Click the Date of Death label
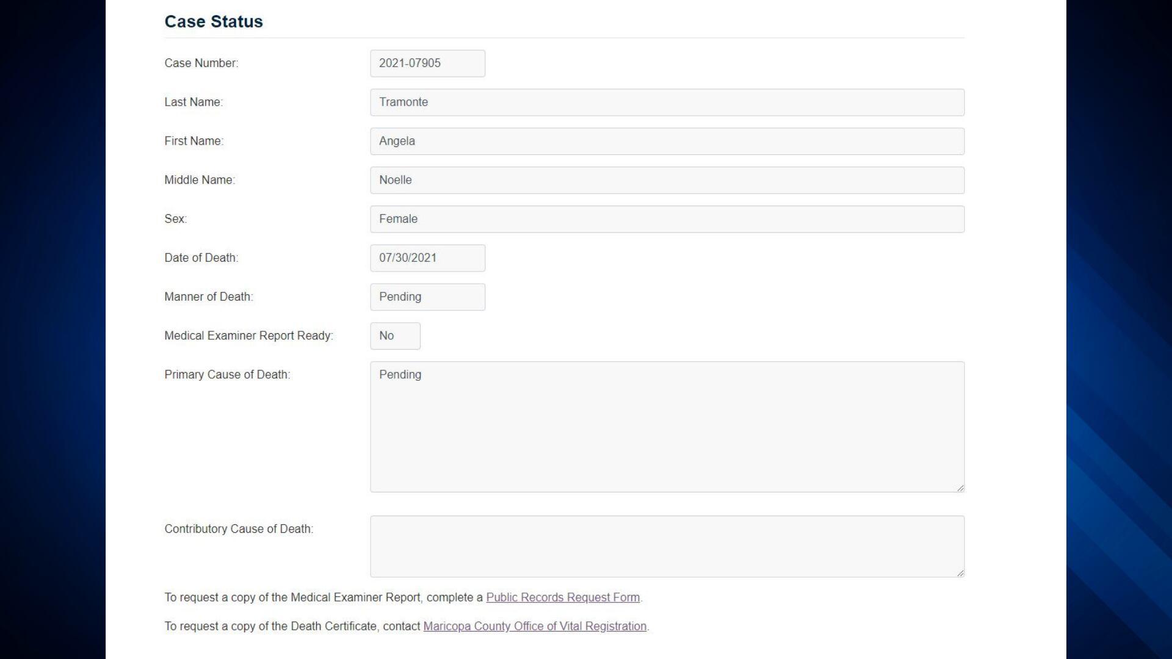Screen dimensions: 1172x659 pos(201,258)
